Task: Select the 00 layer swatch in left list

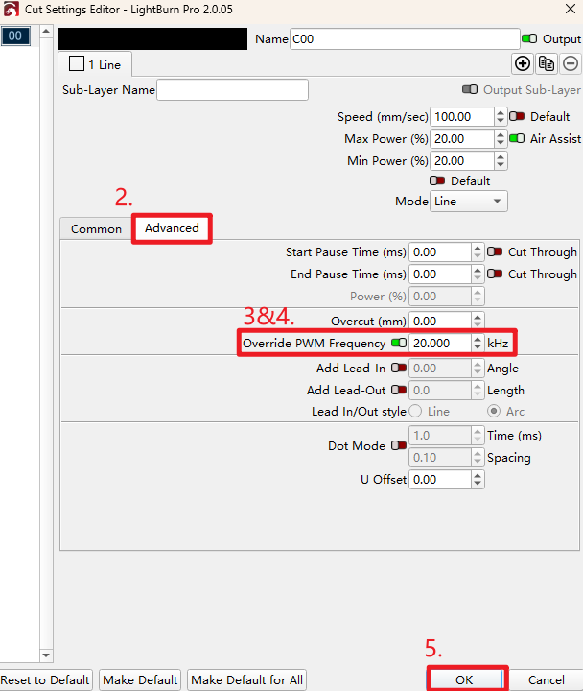Action: [x=15, y=36]
